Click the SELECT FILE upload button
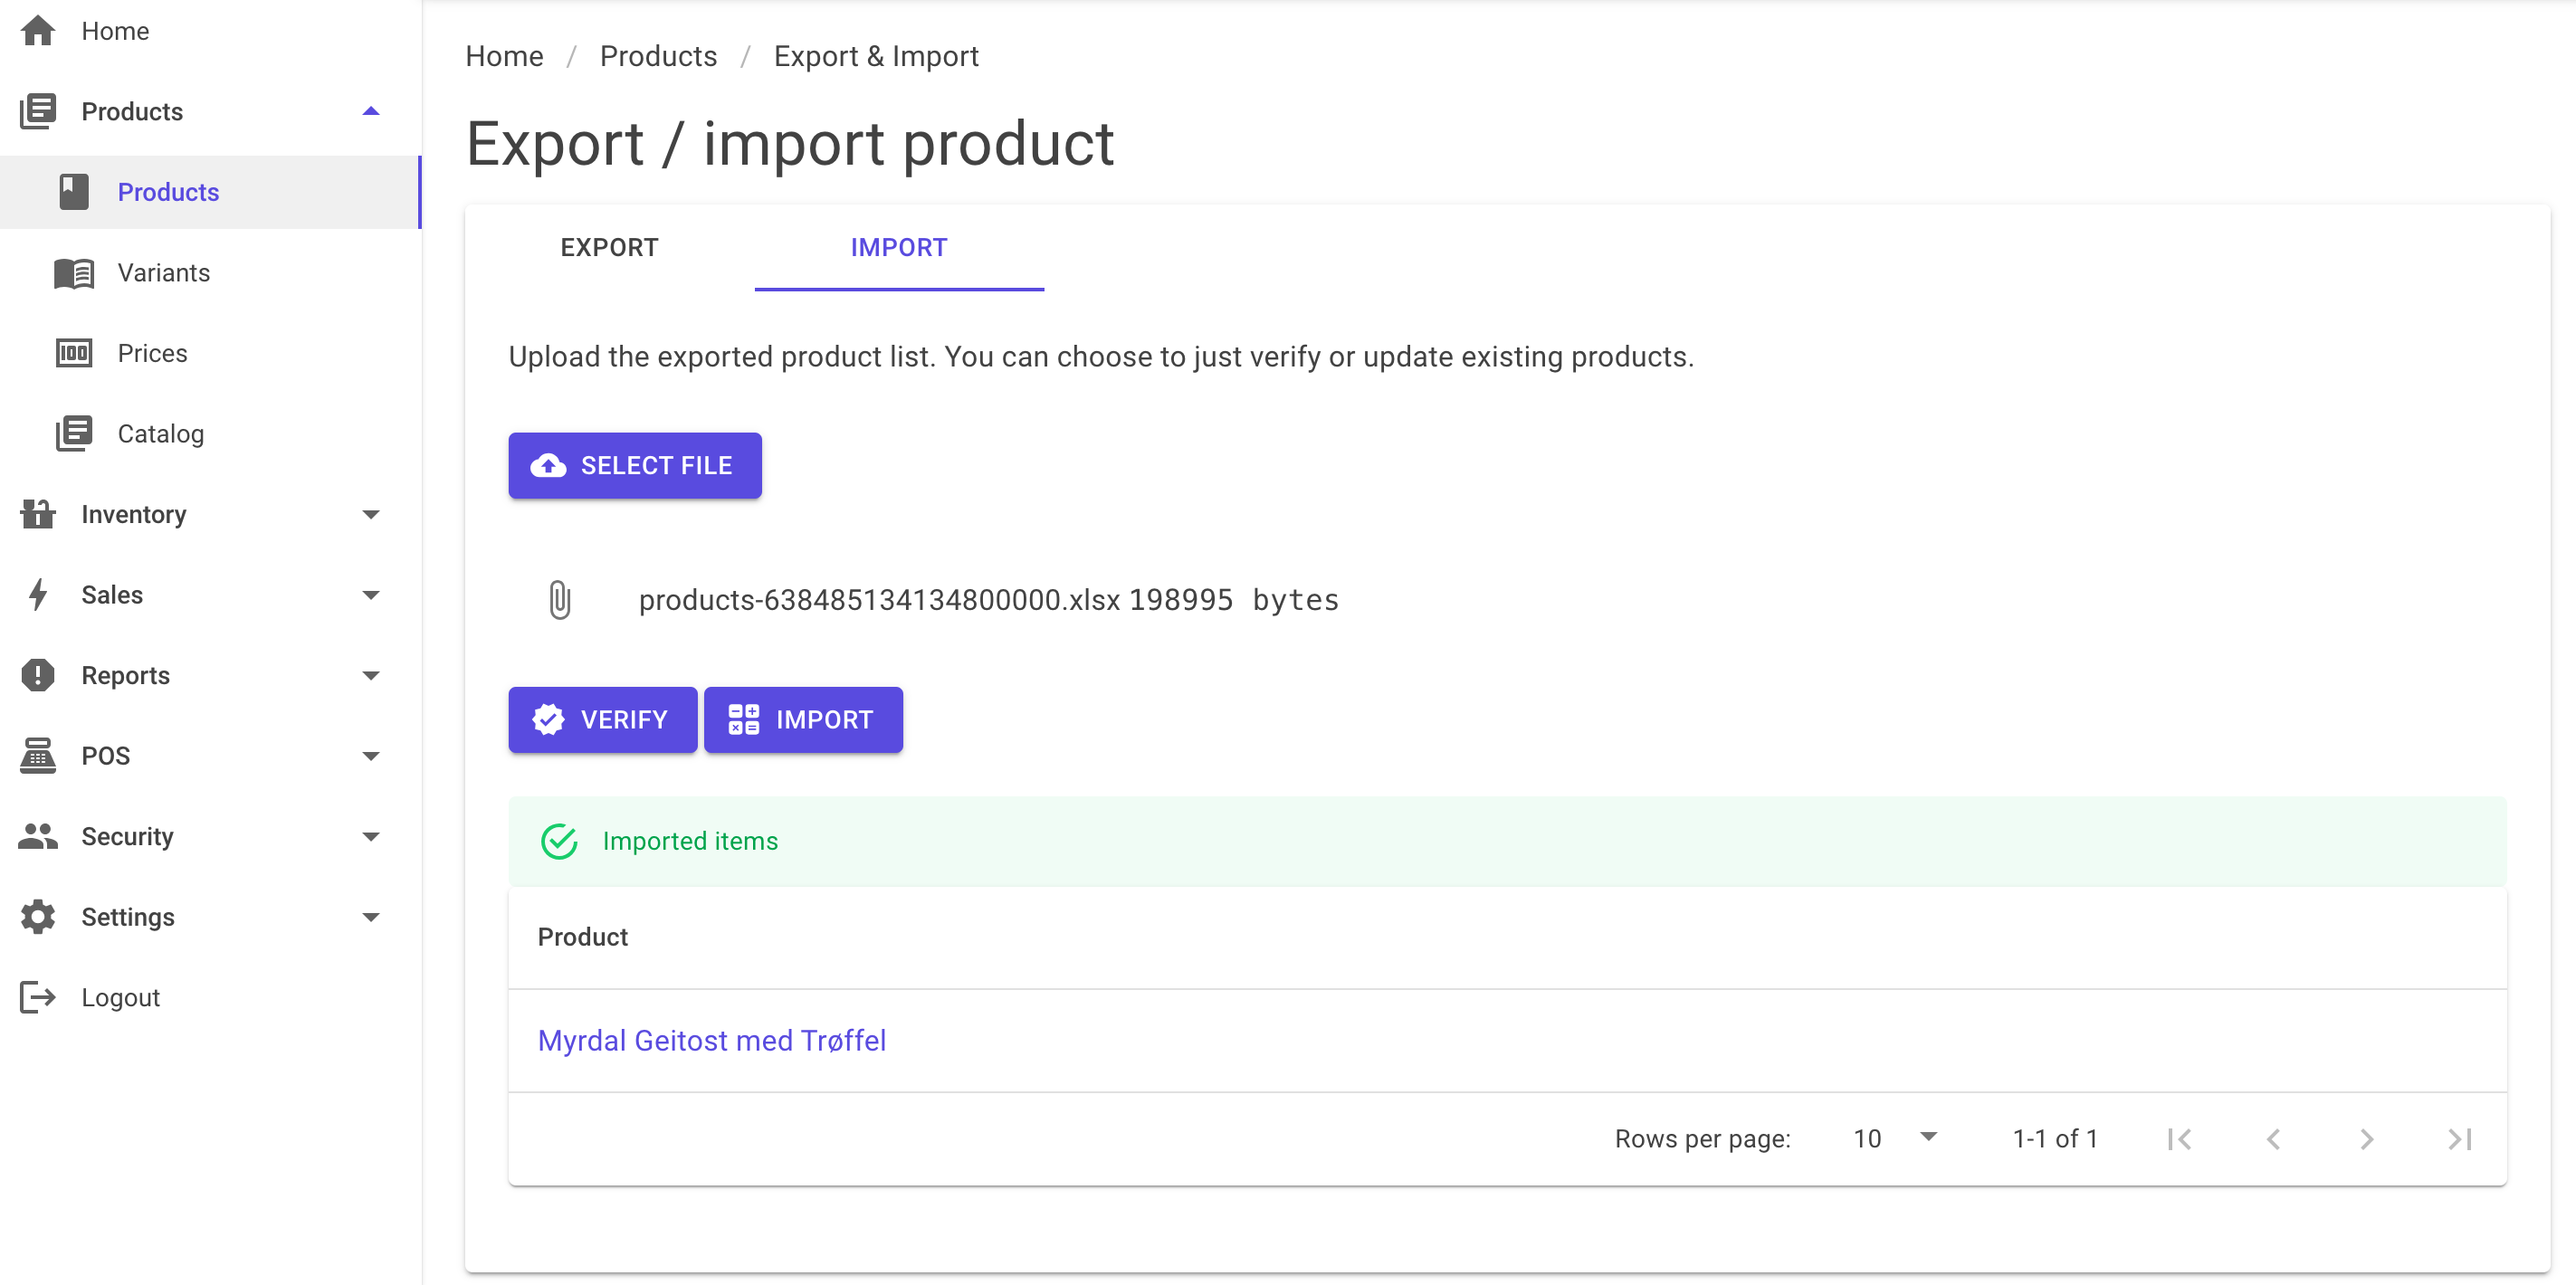The width and height of the screenshot is (2576, 1285). point(635,466)
